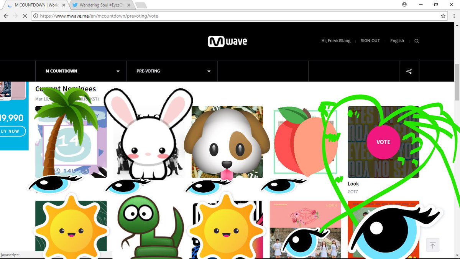Go back to the previous page
This screenshot has height=259, width=460.
[6, 16]
